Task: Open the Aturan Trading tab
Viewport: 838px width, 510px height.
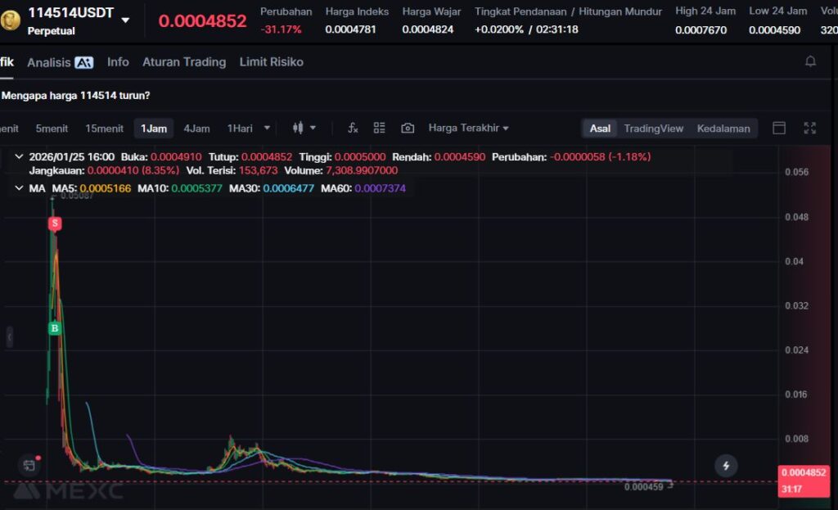Action: tap(183, 62)
